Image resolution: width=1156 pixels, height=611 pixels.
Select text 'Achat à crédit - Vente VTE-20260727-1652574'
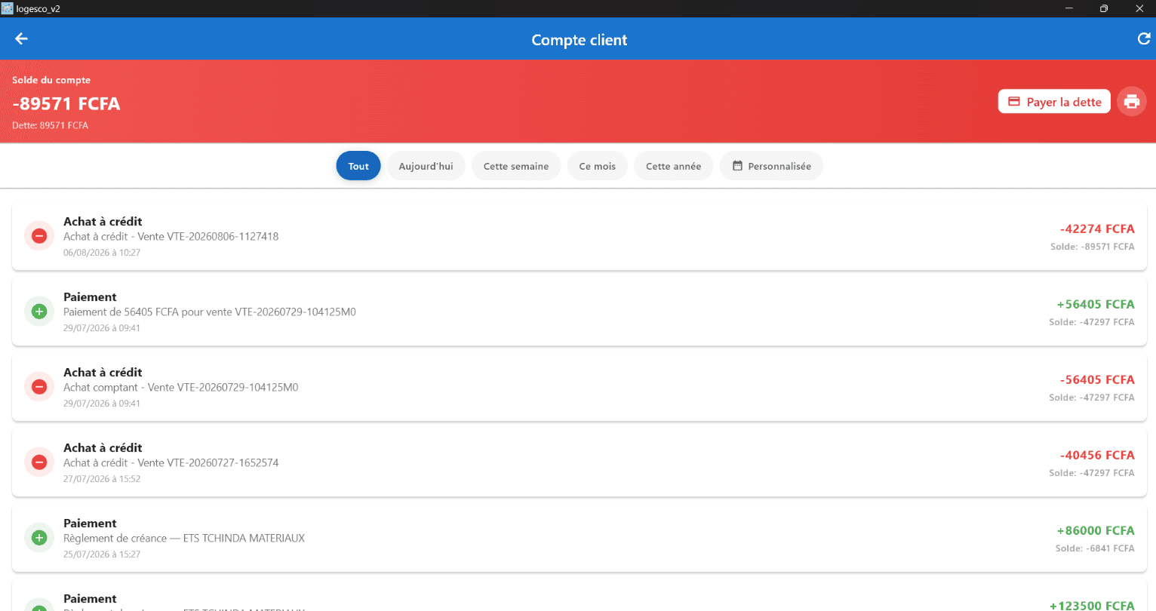pyautogui.click(x=171, y=463)
